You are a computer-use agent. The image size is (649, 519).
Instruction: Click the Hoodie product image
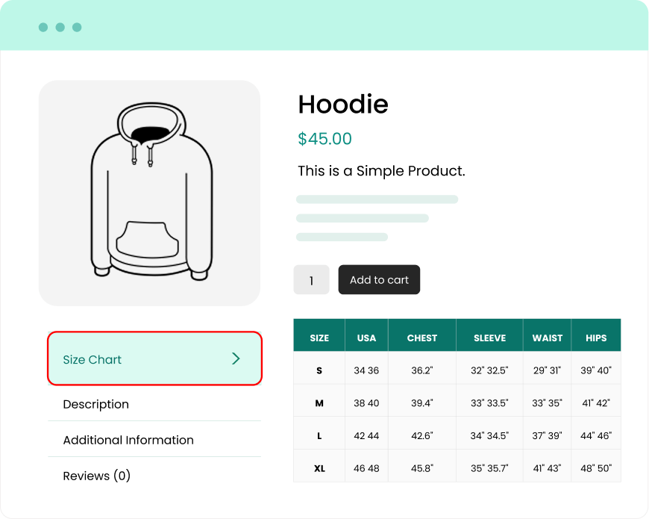click(149, 193)
